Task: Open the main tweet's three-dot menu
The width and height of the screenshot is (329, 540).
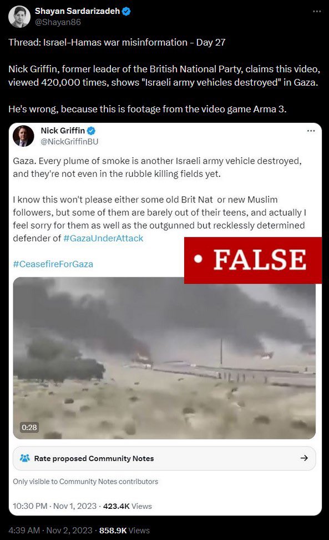Action: point(317,11)
